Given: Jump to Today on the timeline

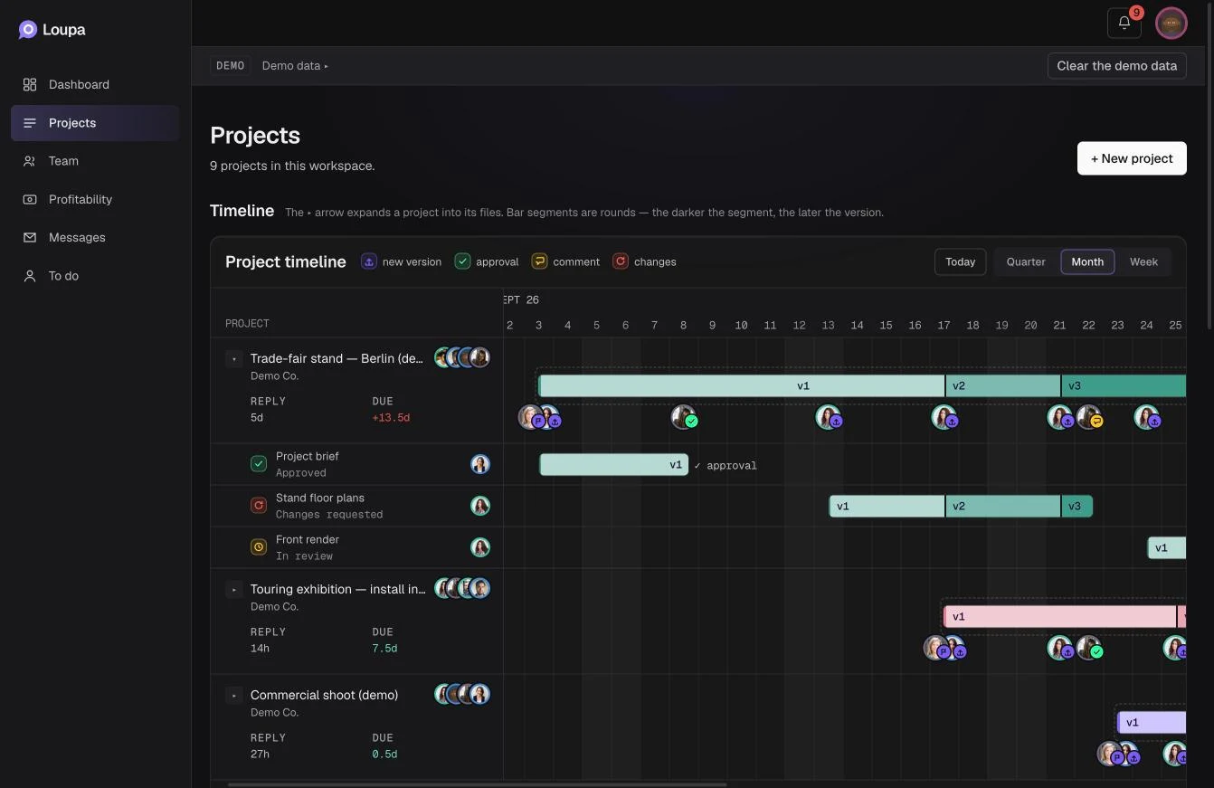Looking at the screenshot, I should click(x=960, y=262).
